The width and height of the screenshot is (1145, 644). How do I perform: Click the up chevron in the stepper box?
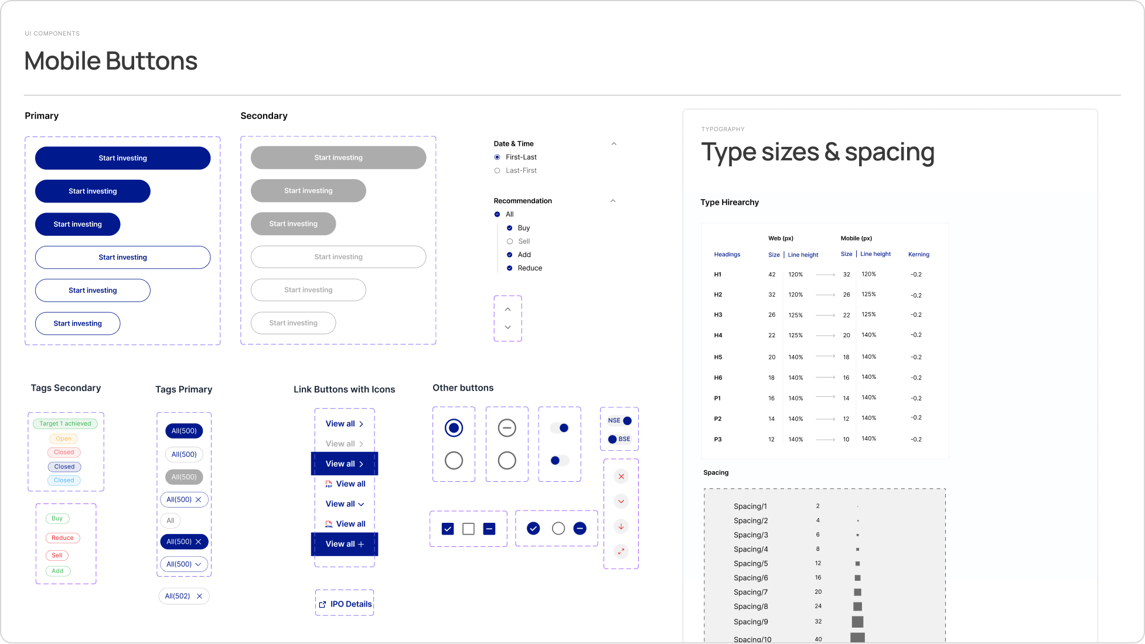508,309
